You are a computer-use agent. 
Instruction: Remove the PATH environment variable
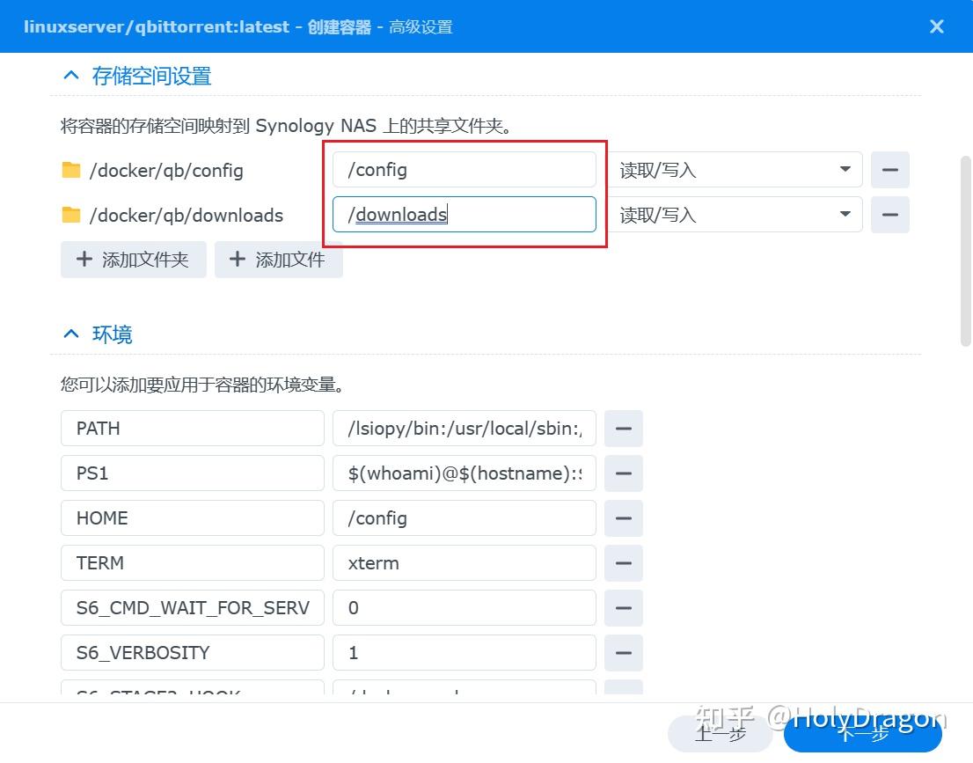tap(624, 429)
